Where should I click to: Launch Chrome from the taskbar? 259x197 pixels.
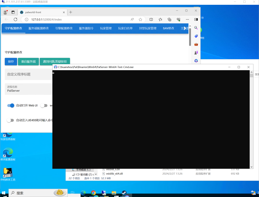pyautogui.click(x=93, y=193)
